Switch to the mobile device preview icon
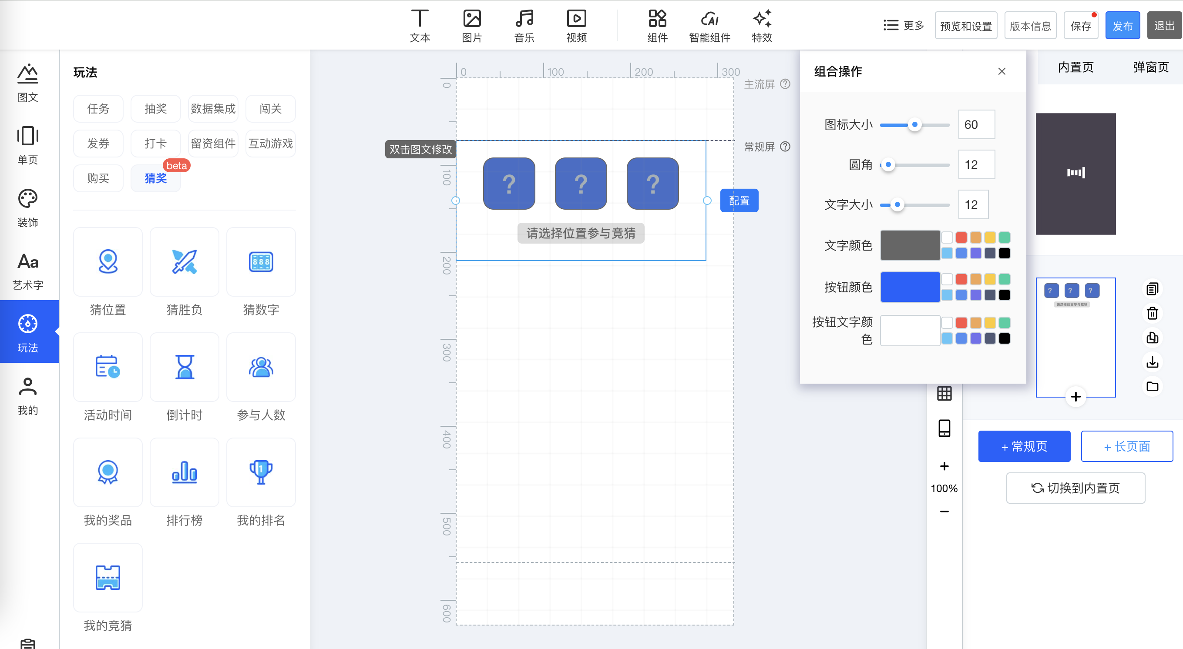 pos(944,428)
